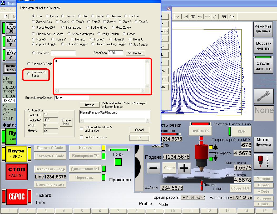Click script box scrollbar up arrow
The image size is (277, 215).
tap(147, 61)
